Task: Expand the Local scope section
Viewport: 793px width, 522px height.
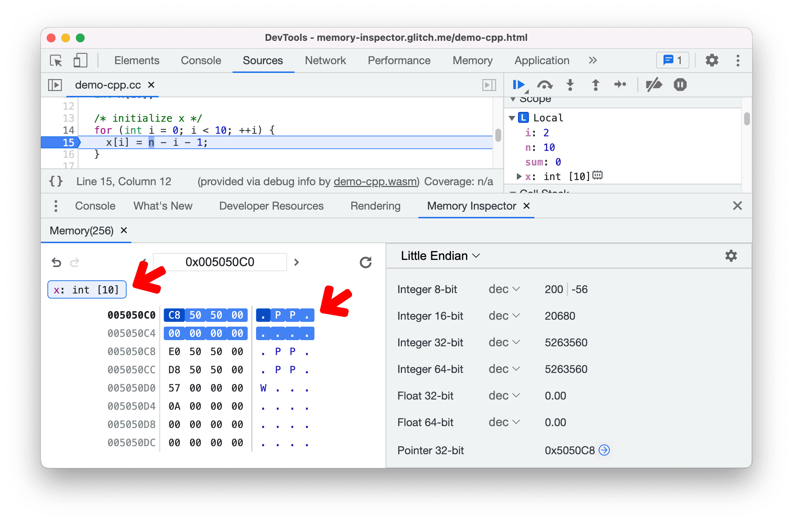Action: click(x=515, y=117)
